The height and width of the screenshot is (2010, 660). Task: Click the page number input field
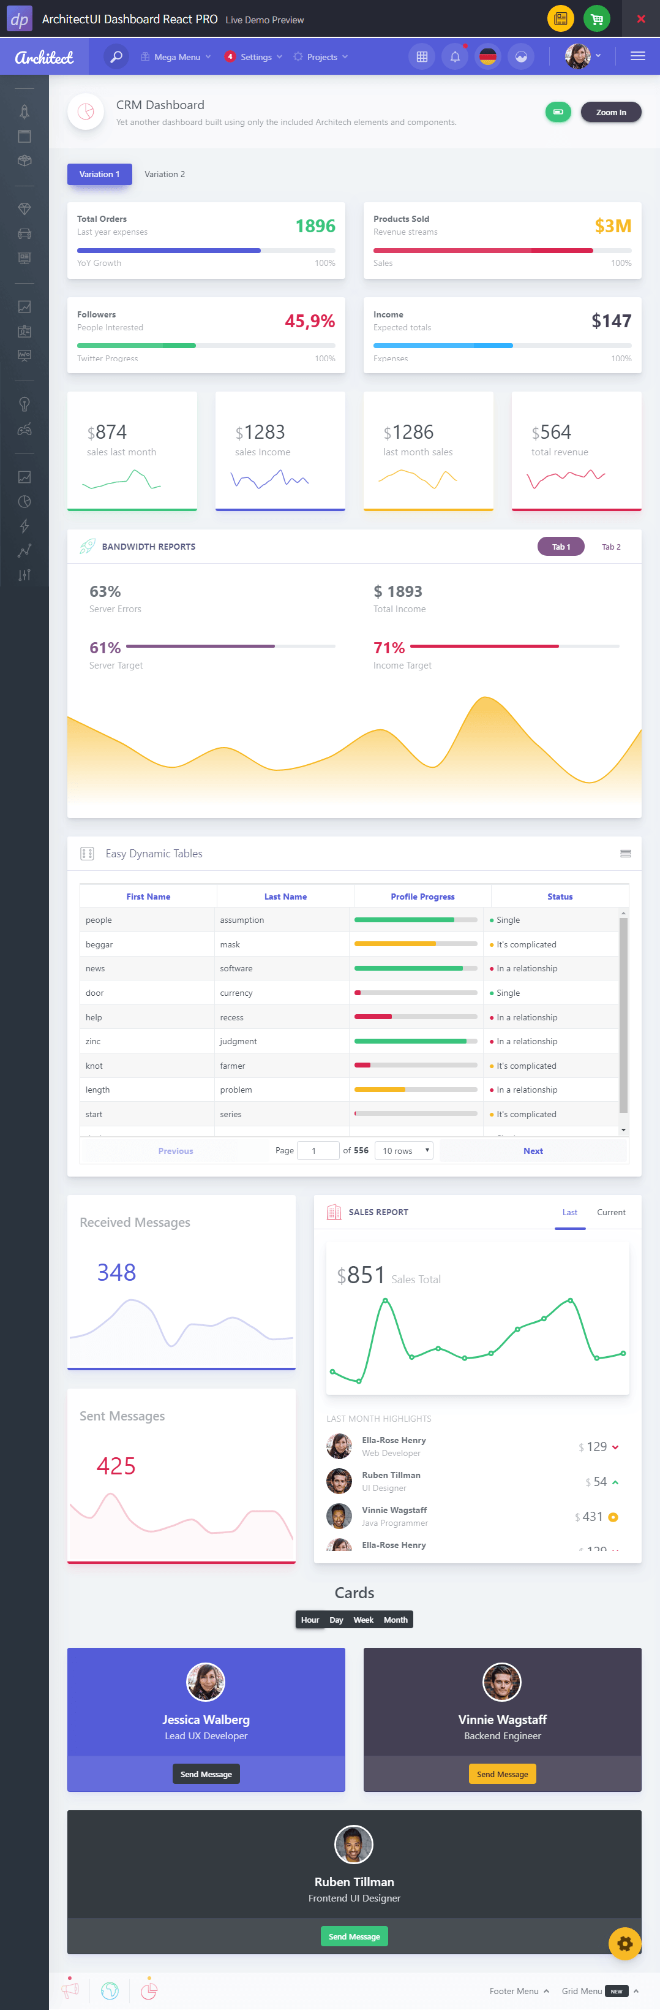(x=318, y=1150)
